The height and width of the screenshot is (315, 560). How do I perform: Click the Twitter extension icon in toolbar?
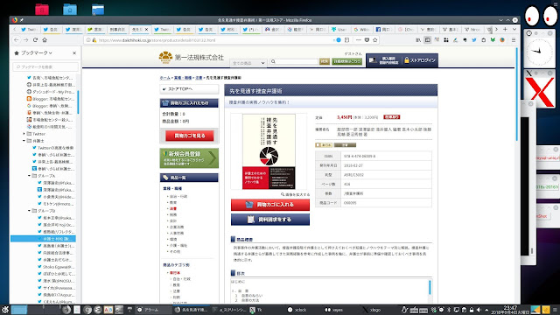pyautogui.click(x=474, y=40)
